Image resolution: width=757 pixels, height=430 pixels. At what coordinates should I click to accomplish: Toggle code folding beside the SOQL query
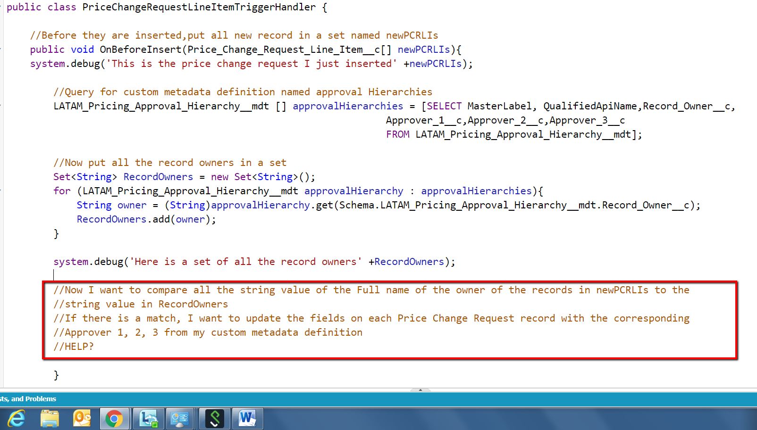coord(2,106)
